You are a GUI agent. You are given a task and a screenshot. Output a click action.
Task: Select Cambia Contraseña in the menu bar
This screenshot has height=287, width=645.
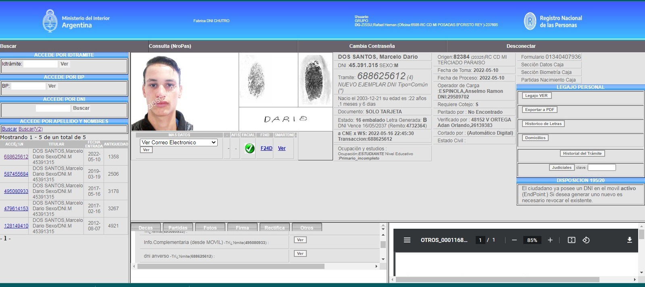pos(372,46)
